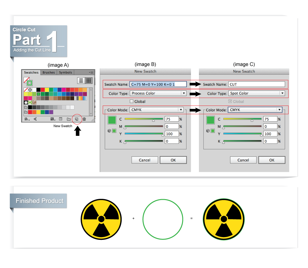Click the Y (yellow) slider in image C
Screen dimensions: 308x268
tap(242, 134)
